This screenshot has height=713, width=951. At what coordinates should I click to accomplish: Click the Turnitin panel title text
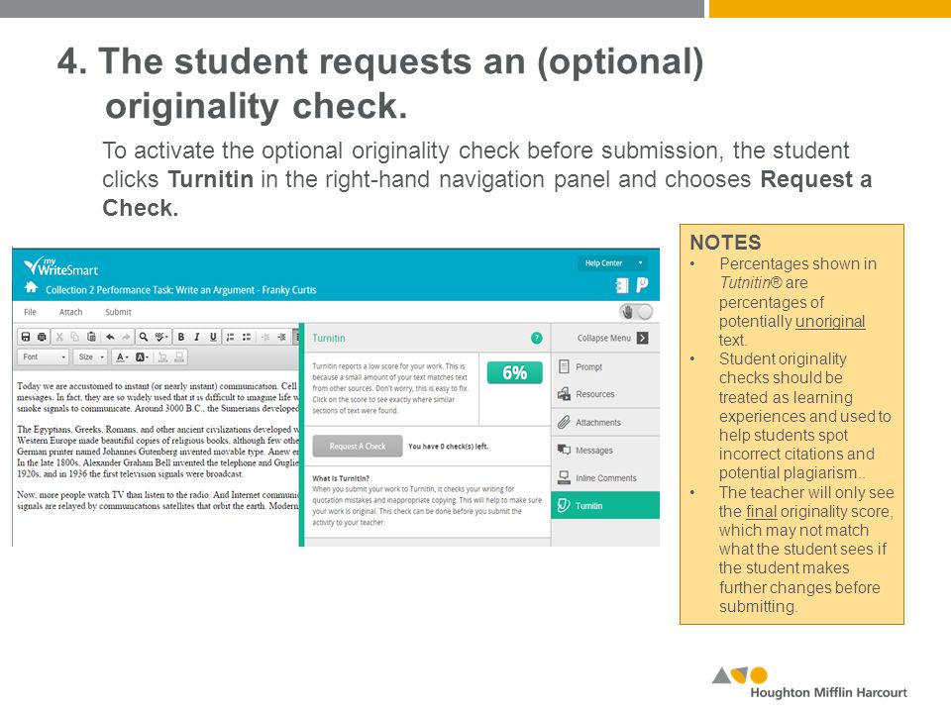tap(329, 338)
